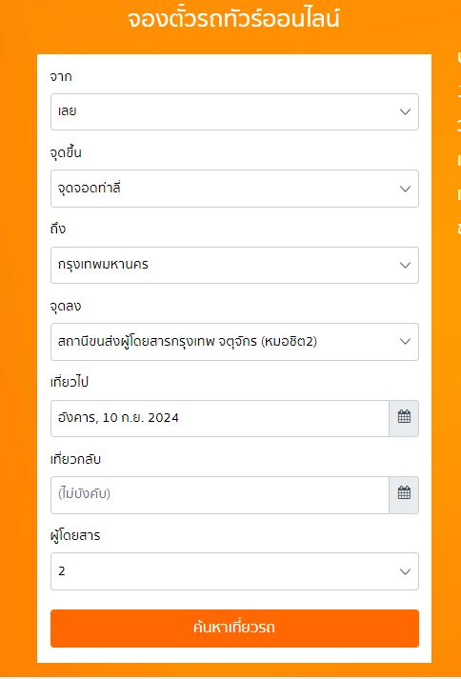Open the จุดขึ้น dropdown showing จุดจอดท่าลี่
461x679 pixels.
pyautogui.click(x=234, y=189)
